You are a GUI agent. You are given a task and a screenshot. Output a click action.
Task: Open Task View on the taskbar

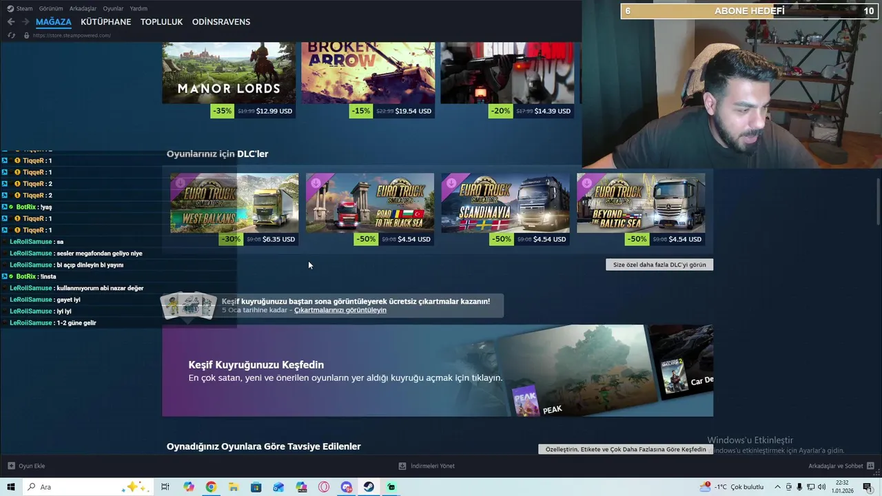165,487
